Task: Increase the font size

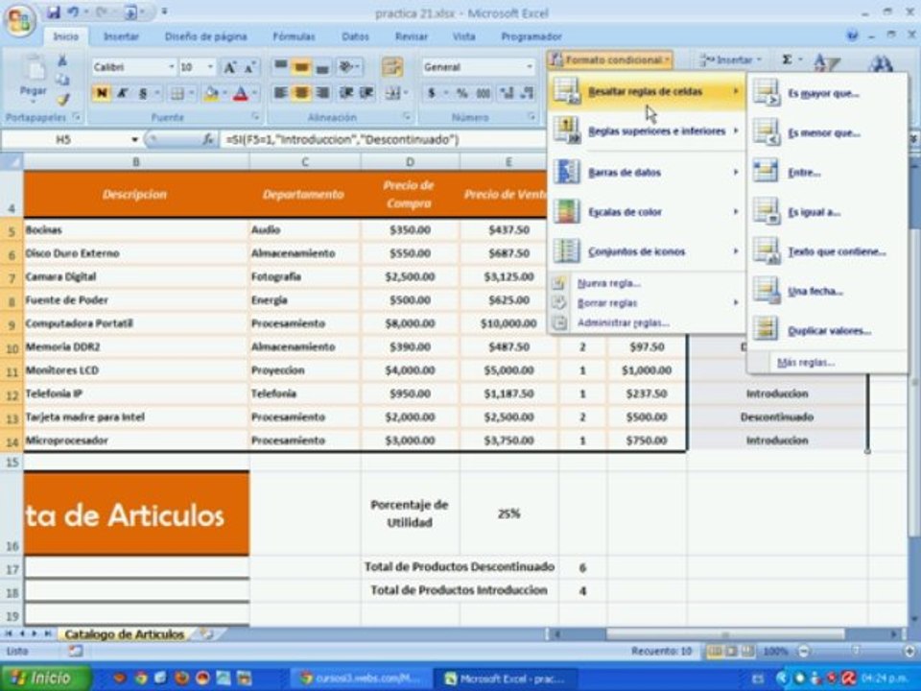Action: (x=229, y=67)
